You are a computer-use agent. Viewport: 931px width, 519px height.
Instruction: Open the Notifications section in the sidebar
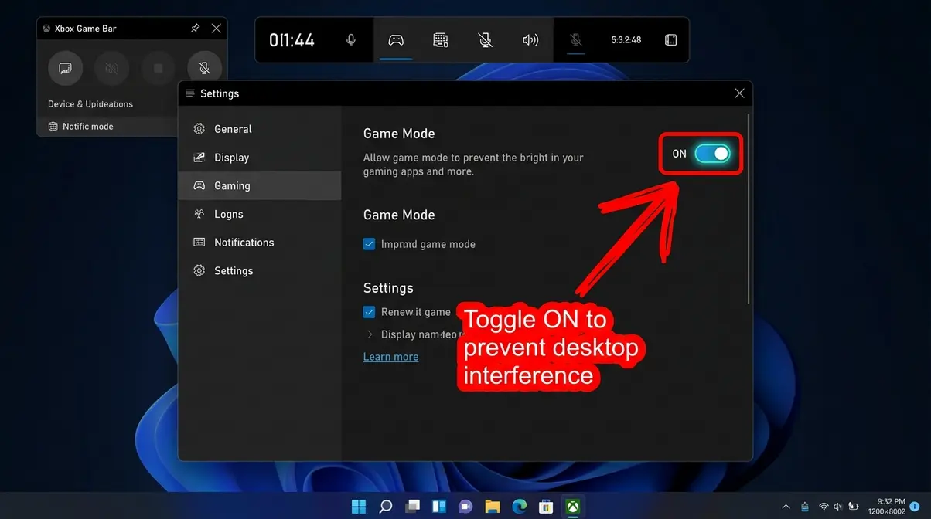[260, 243]
